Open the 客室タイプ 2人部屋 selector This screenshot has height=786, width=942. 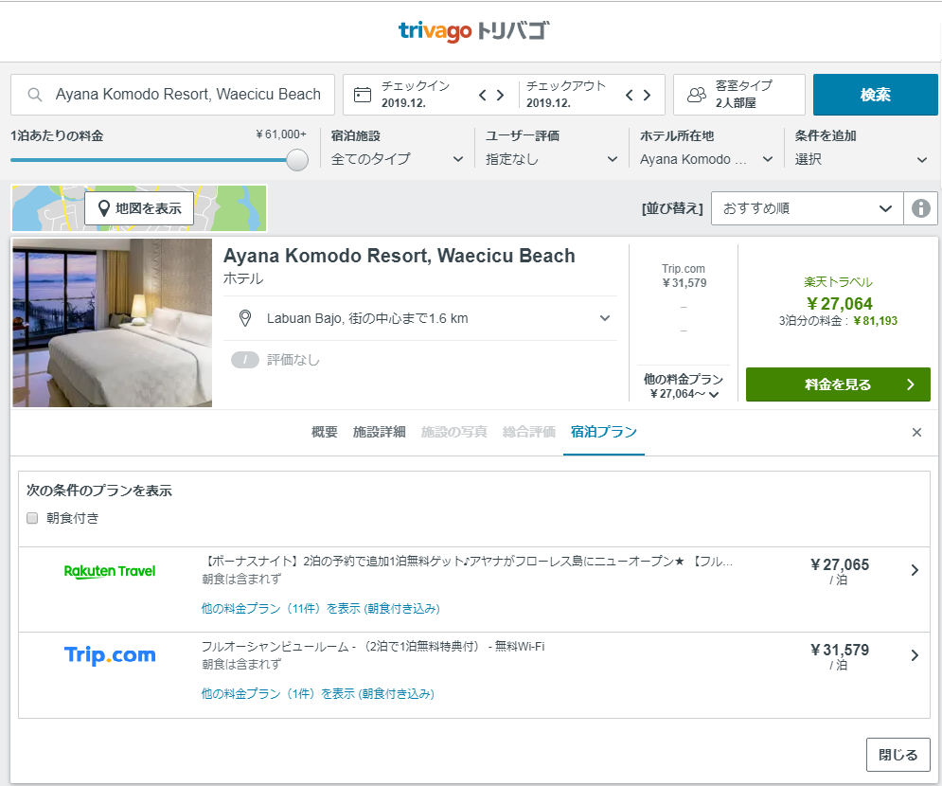point(739,95)
